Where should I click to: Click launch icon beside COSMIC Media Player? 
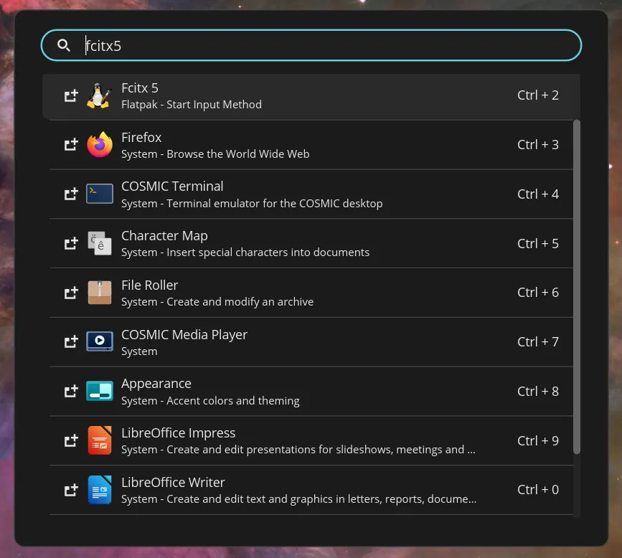pos(72,341)
